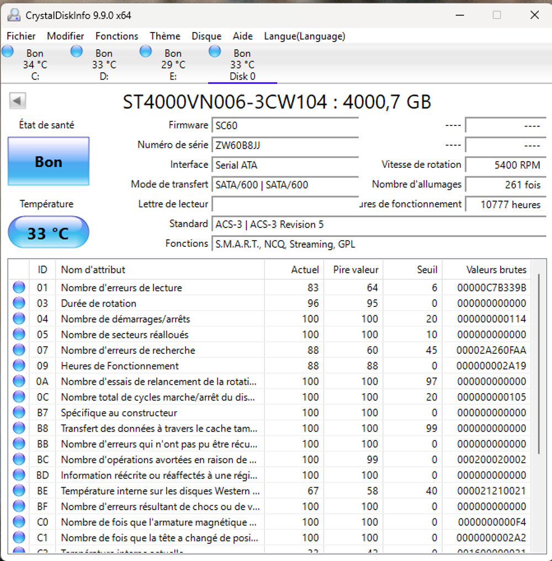Click status icon for attribute B8

(x=19, y=428)
